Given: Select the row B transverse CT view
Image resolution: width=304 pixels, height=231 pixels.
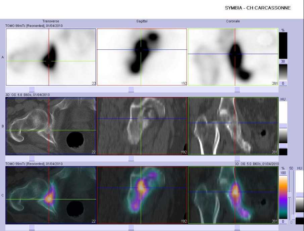Looking at the screenshot, I should pyautogui.click(x=51, y=126).
